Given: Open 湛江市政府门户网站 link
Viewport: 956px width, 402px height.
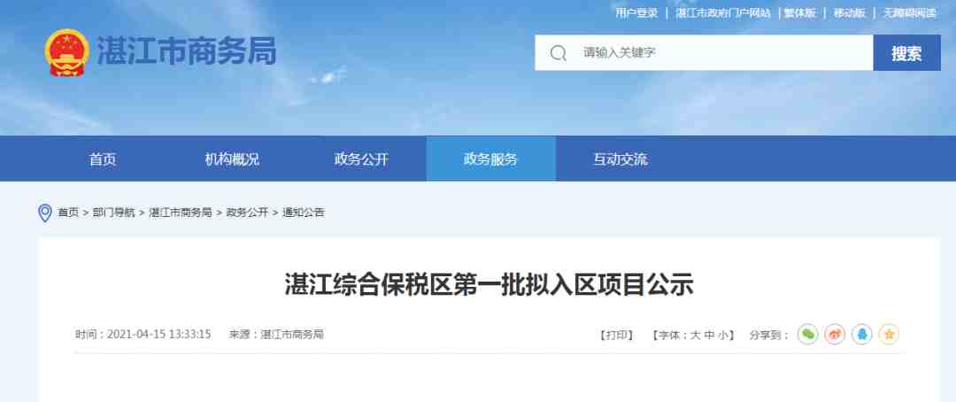Looking at the screenshot, I should click(723, 12).
